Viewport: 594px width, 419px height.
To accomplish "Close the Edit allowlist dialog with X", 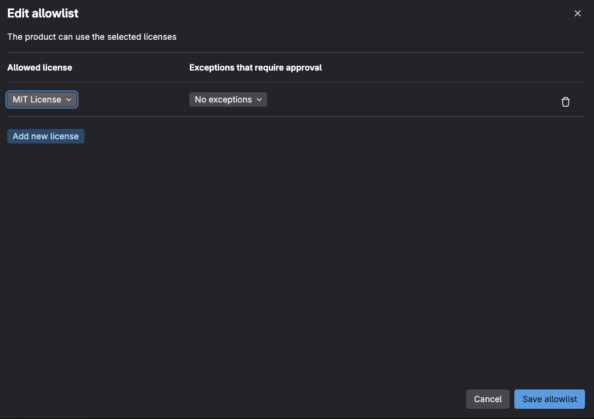I will [x=578, y=13].
